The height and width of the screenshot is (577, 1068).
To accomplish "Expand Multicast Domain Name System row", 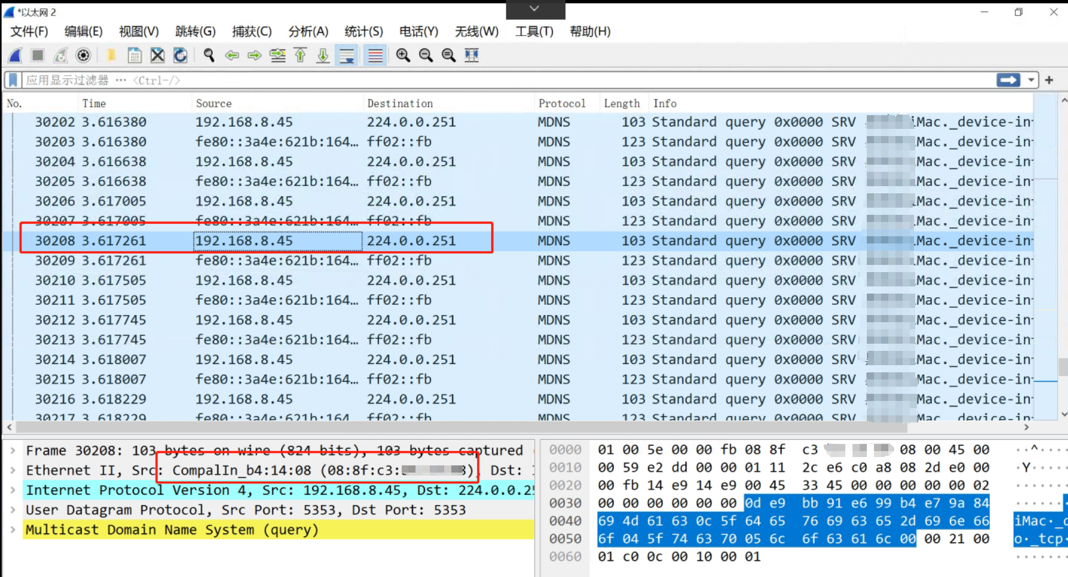I will pyautogui.click(x=13, y=530).
